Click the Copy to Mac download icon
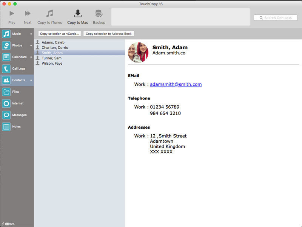The width and height of the screenshot is (302, 227). (x=77, y=14)
